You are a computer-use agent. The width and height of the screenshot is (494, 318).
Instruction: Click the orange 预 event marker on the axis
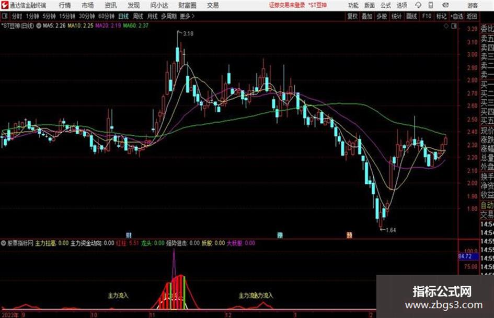click(x=349, y=235)
